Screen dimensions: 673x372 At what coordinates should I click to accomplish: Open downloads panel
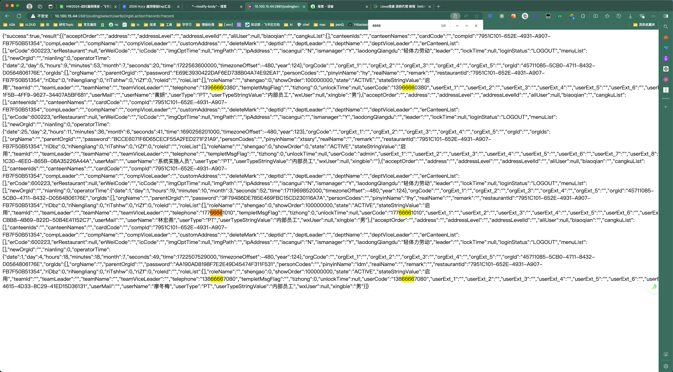click(630, 16)
